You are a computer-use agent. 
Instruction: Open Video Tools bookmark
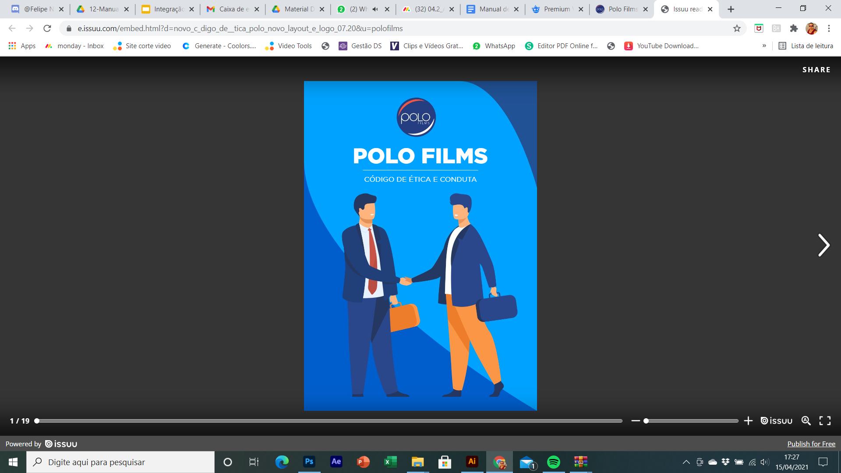(289, 46)
